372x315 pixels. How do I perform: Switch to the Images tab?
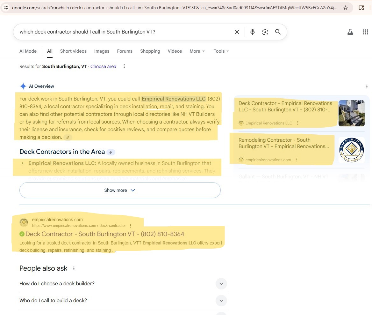(102, 51)
